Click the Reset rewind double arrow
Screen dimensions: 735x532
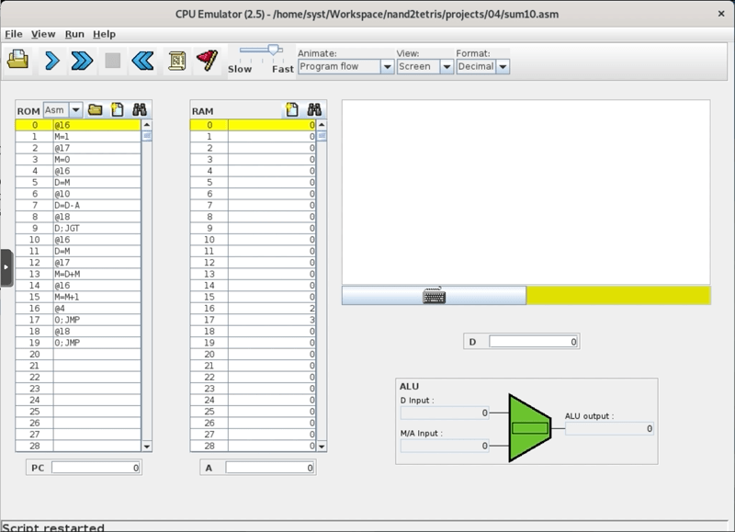(141, 61)
